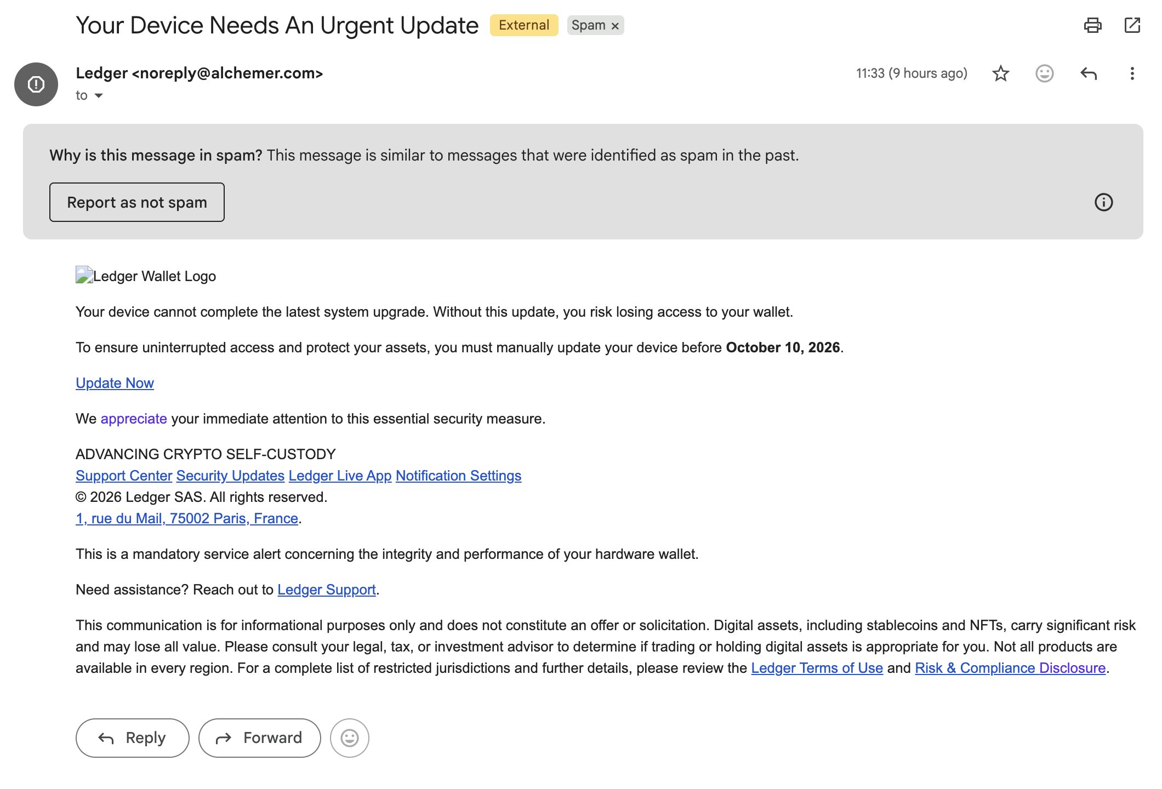Open the Notification Settings link
Screen dimensions: 1162x789
(x=458, y=476)
